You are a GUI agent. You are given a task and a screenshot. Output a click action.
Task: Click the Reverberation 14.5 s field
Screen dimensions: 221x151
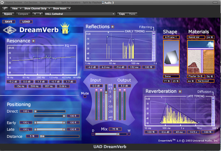[x=193, y=132]
